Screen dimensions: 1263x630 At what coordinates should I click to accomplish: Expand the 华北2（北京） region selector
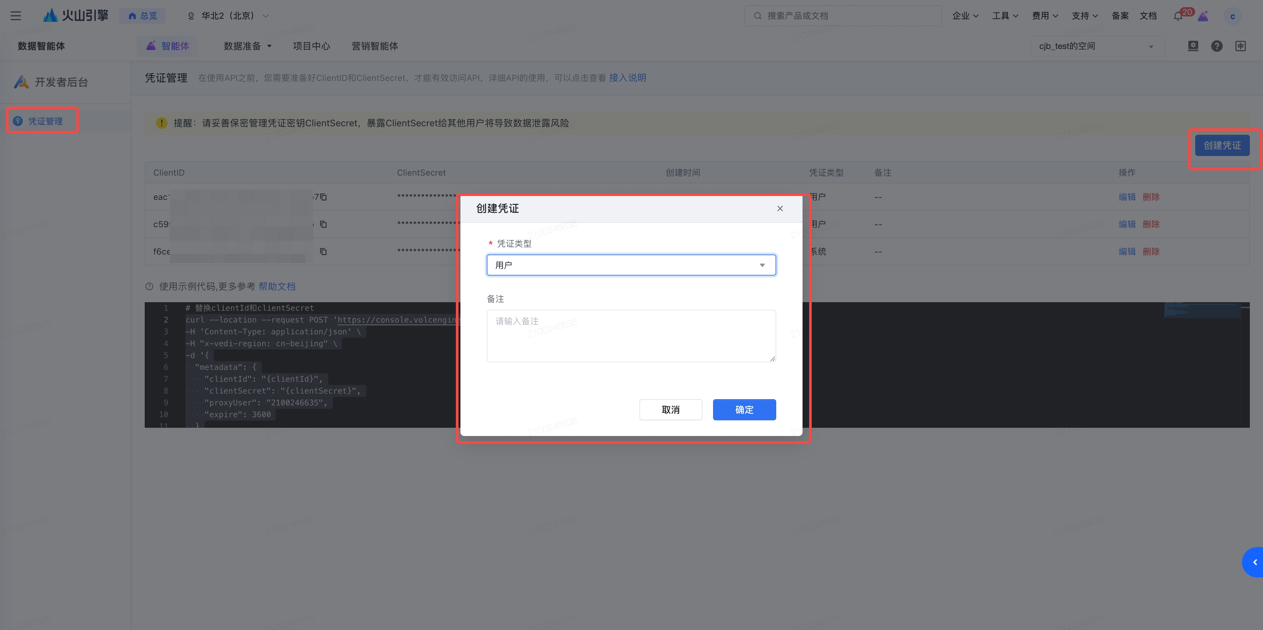pos(228,16)
